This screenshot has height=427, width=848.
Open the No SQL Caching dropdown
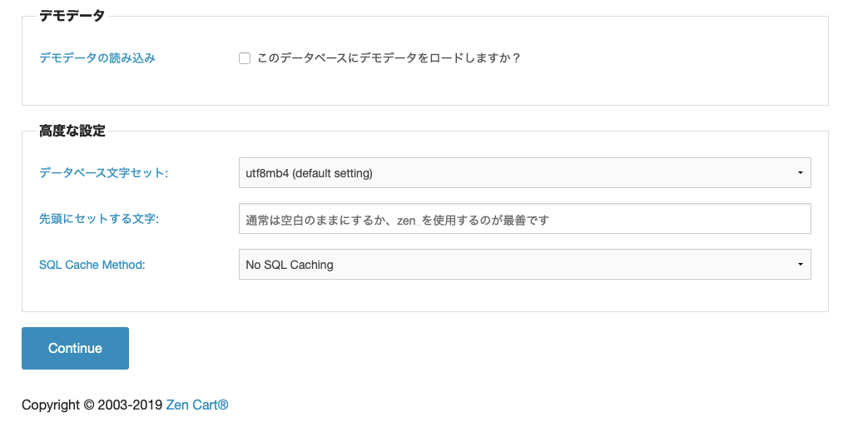tap(524, 264)
